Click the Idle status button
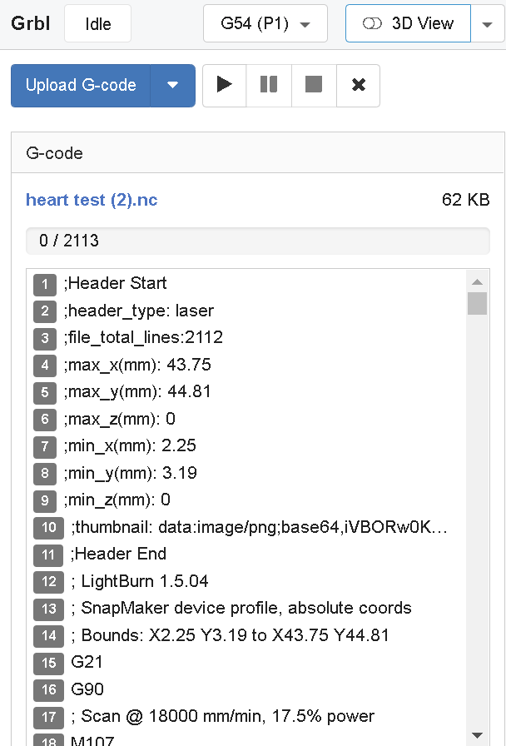506x746 pixels. click(x=98, y=24)
